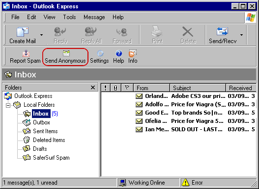Select the SaferSurf Spam folder
The height and width of the screenshot is (189, 259).
pyautogui.click(x=51, y=158)
